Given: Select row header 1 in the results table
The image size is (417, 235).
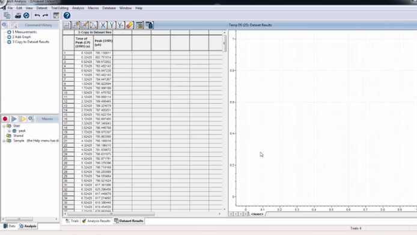Looking at the screenshot, I should tap(68, 53).
